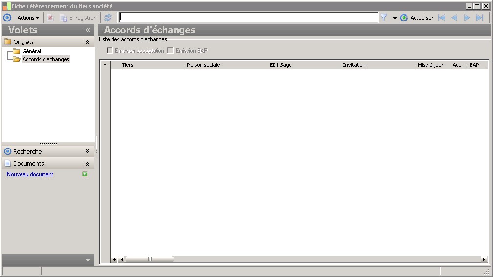Click the horizontal scrollbar right arrow
The height and width of the screenshot is (277, 493).
pos(484,259)
